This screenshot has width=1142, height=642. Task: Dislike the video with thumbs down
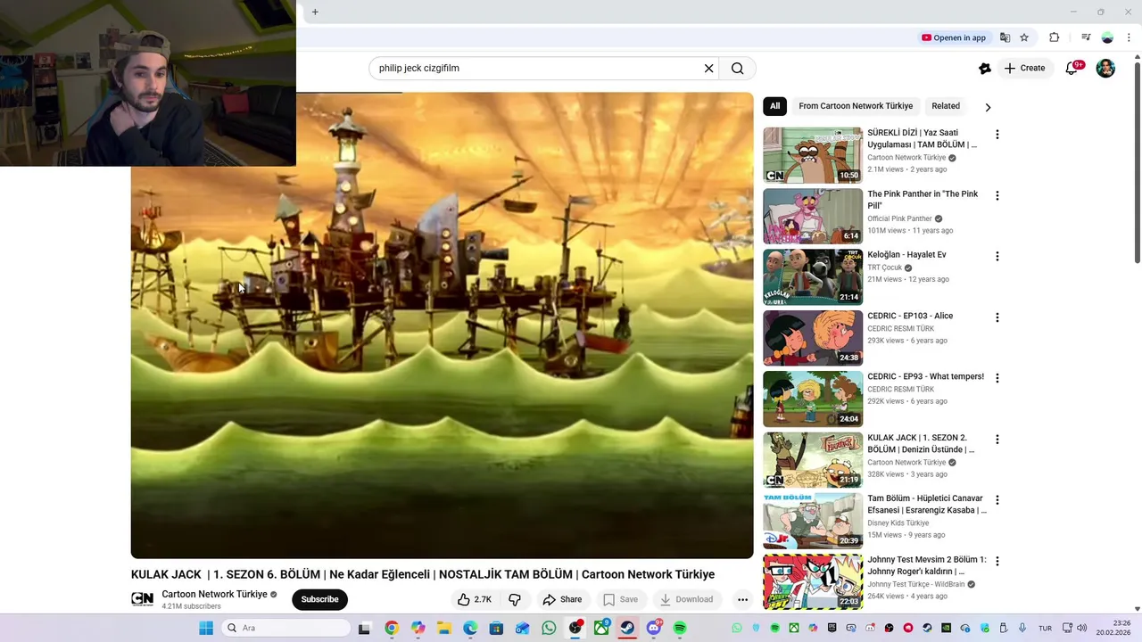pyautogui.click(x=515, y=599)
